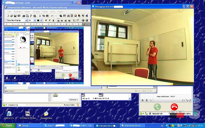Image resolution: width=205 pixels, height=128 pixels.
Task: Click the padlock icon beside Protokoll aktiv
Action: [78, 105]
